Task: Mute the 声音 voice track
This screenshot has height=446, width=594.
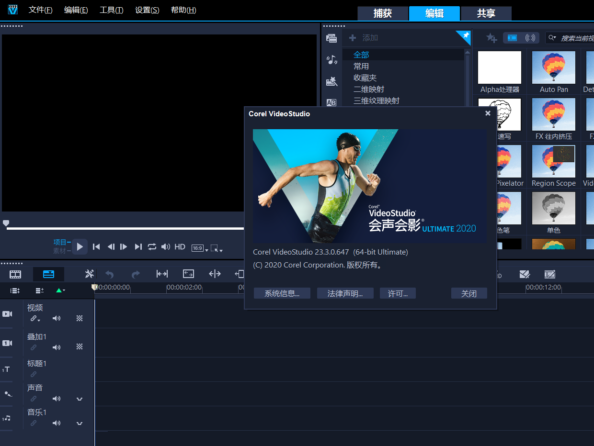Action: (57, 399)
